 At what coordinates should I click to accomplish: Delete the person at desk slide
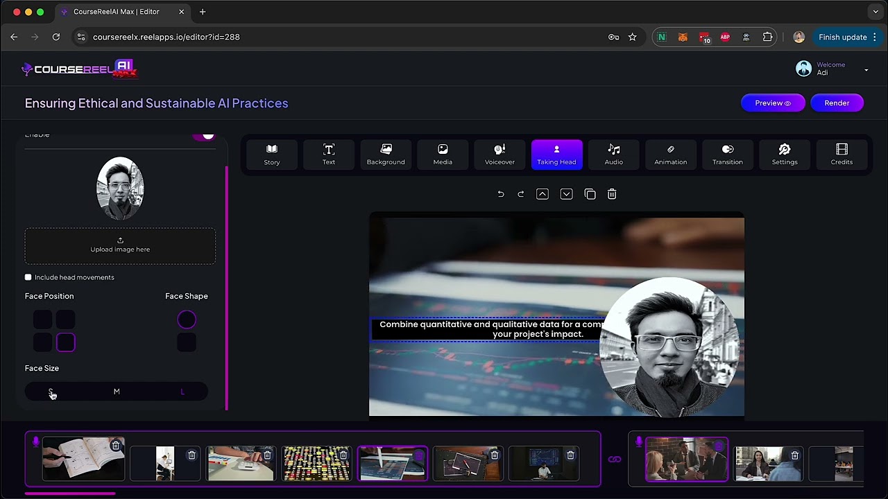tap(191, 455)
